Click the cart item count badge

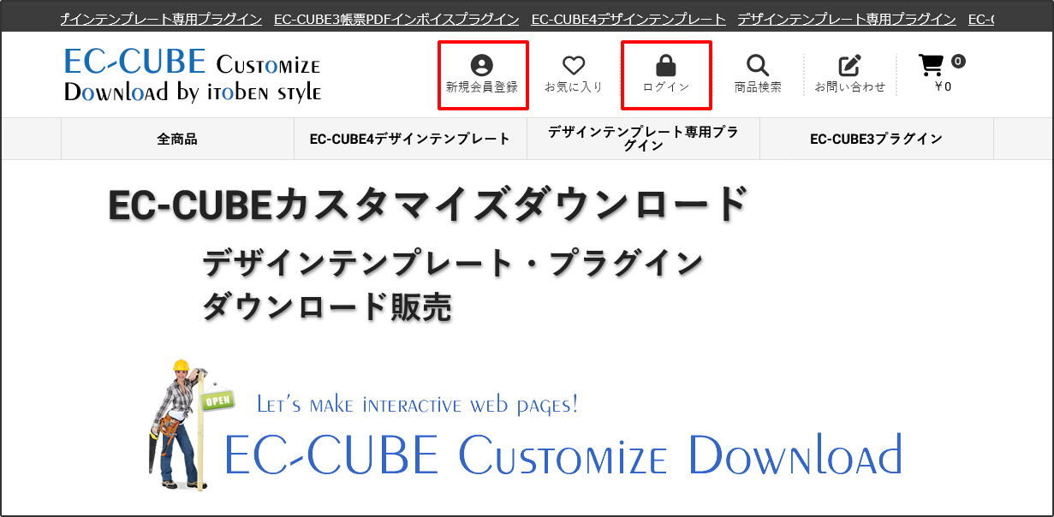pos(958,61)
